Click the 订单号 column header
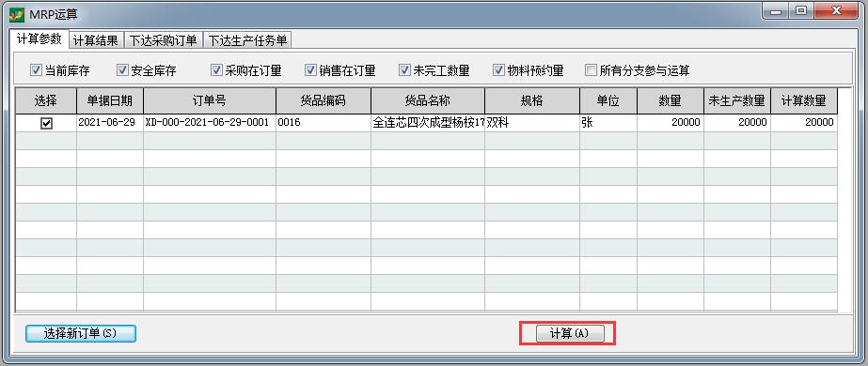The height and width of the screenshot is (366, 868). (x=210, y=101)
